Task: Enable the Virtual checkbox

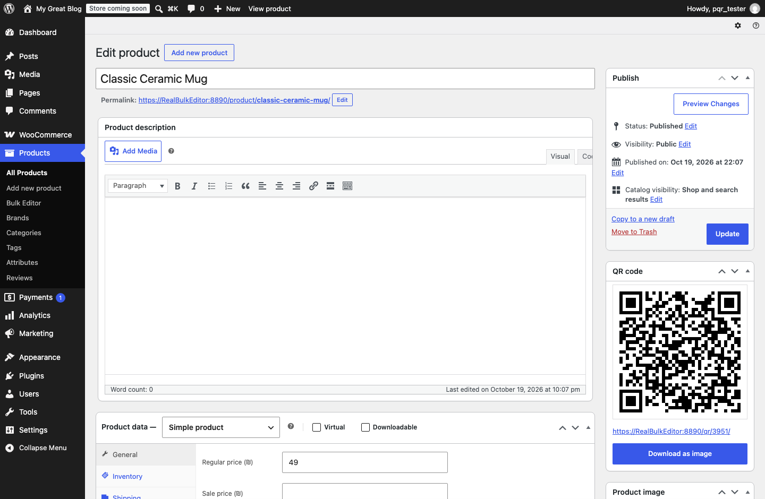Action: [x=317, y=427]
